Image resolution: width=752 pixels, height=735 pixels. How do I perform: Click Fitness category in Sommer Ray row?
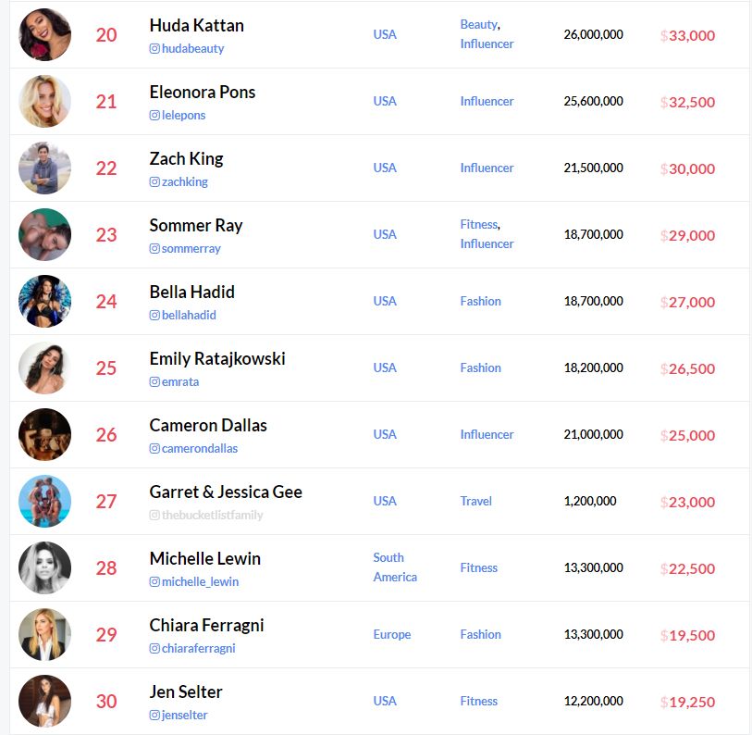pyautogui.click(x=478, y=225)
